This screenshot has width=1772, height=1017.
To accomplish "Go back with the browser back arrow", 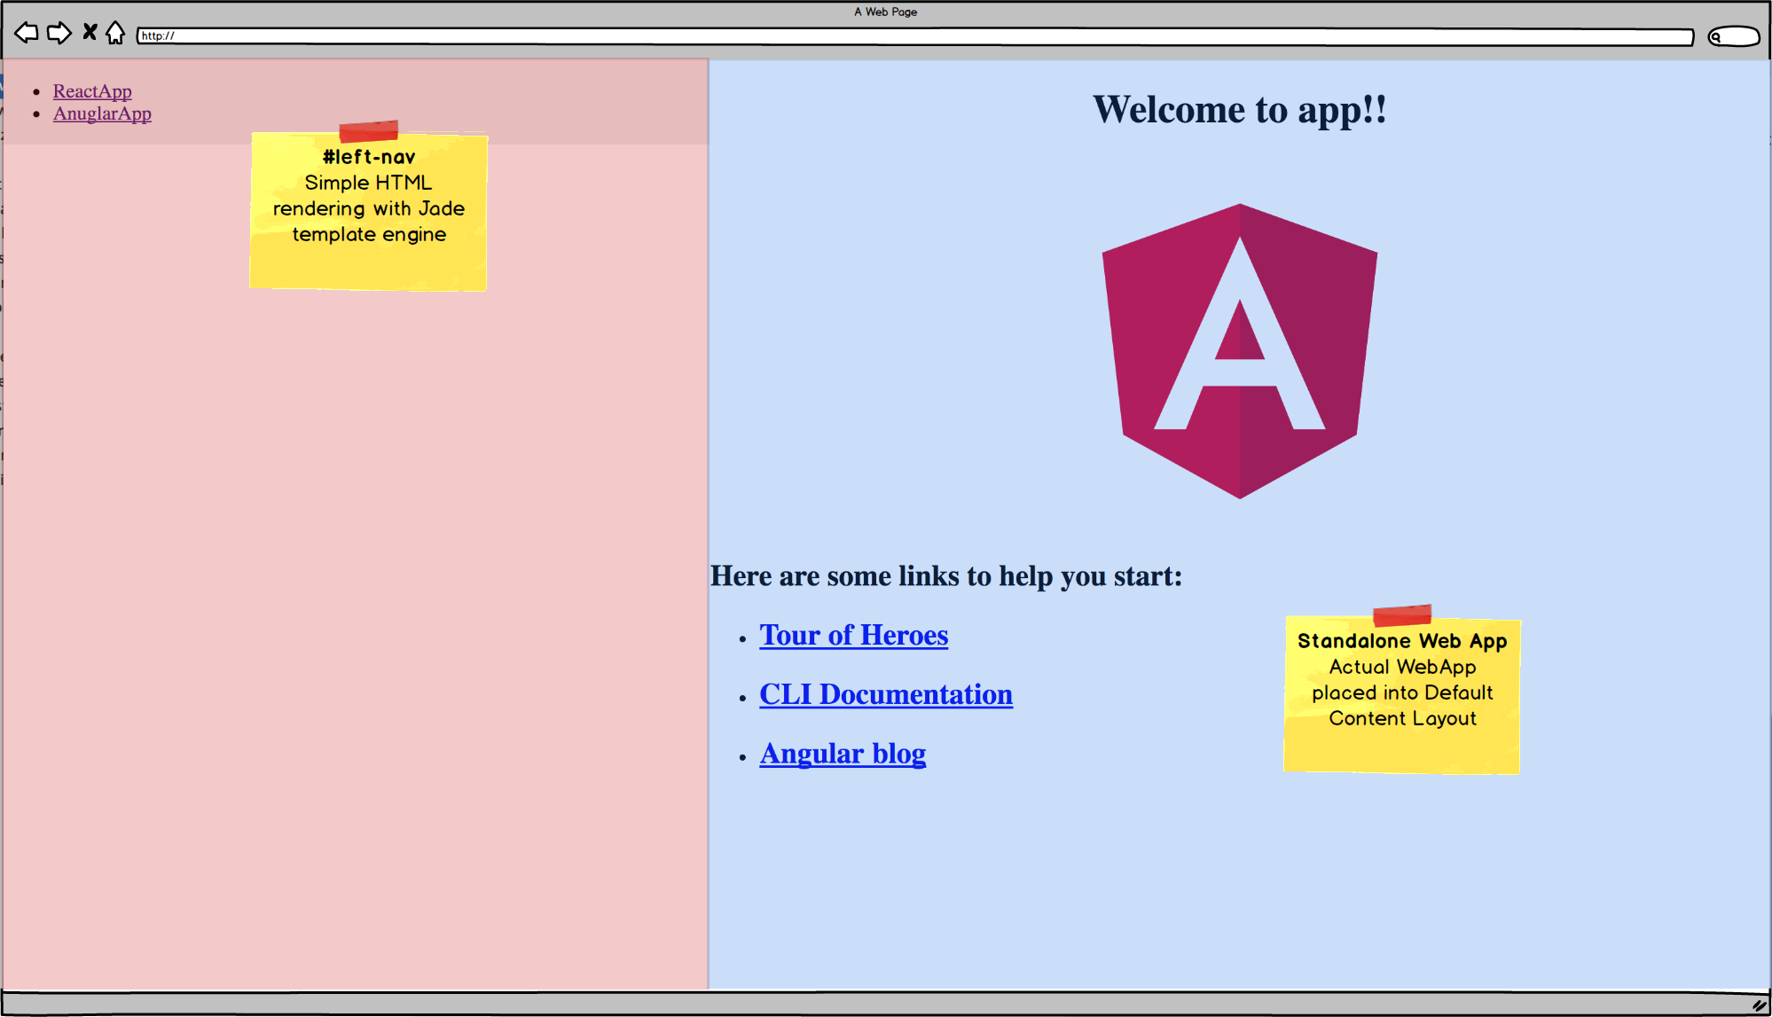I will [x=27, y=34].
